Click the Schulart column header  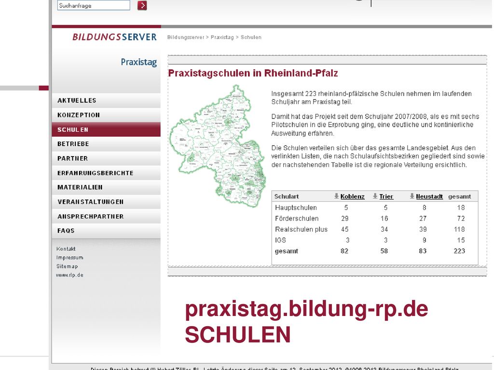pyautogui.click(x=287, y=197)
